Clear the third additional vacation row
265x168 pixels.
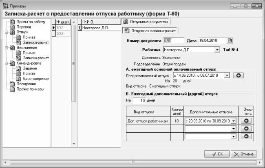[x=247, y=137]
